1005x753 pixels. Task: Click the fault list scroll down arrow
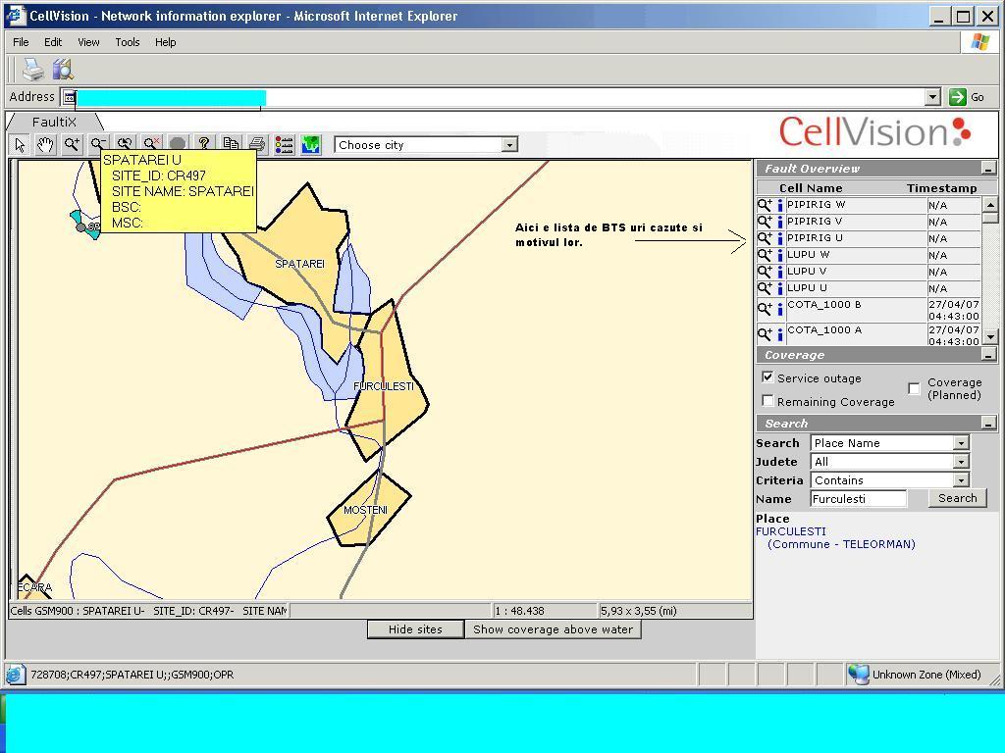(x=990, y=336)
